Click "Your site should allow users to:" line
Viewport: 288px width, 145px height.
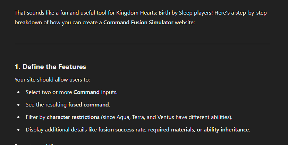pos(52,80)
